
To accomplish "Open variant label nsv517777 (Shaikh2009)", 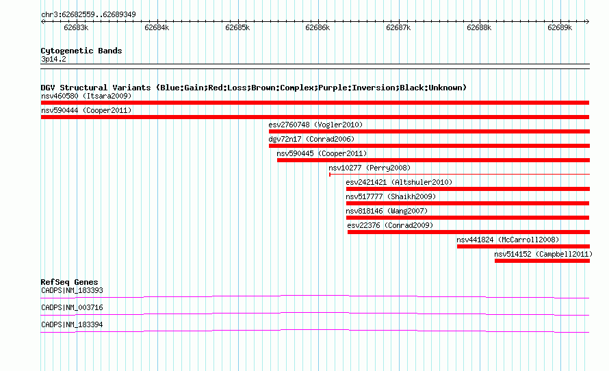I will click(x=391, y=196).
